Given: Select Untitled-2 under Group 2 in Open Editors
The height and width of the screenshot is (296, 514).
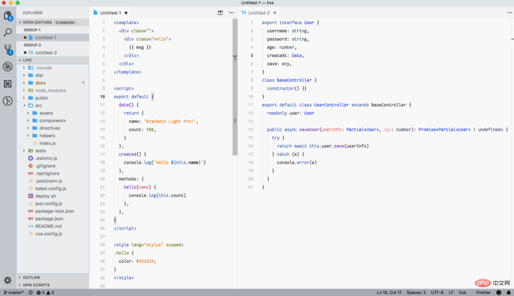Looking at the screenshot, I should pos(53,53).
